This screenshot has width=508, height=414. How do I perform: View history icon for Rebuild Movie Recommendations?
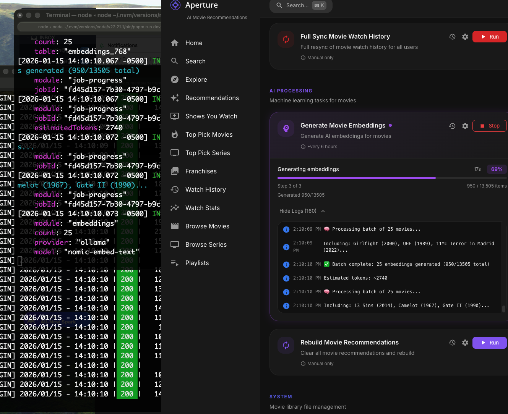(452, 343)
